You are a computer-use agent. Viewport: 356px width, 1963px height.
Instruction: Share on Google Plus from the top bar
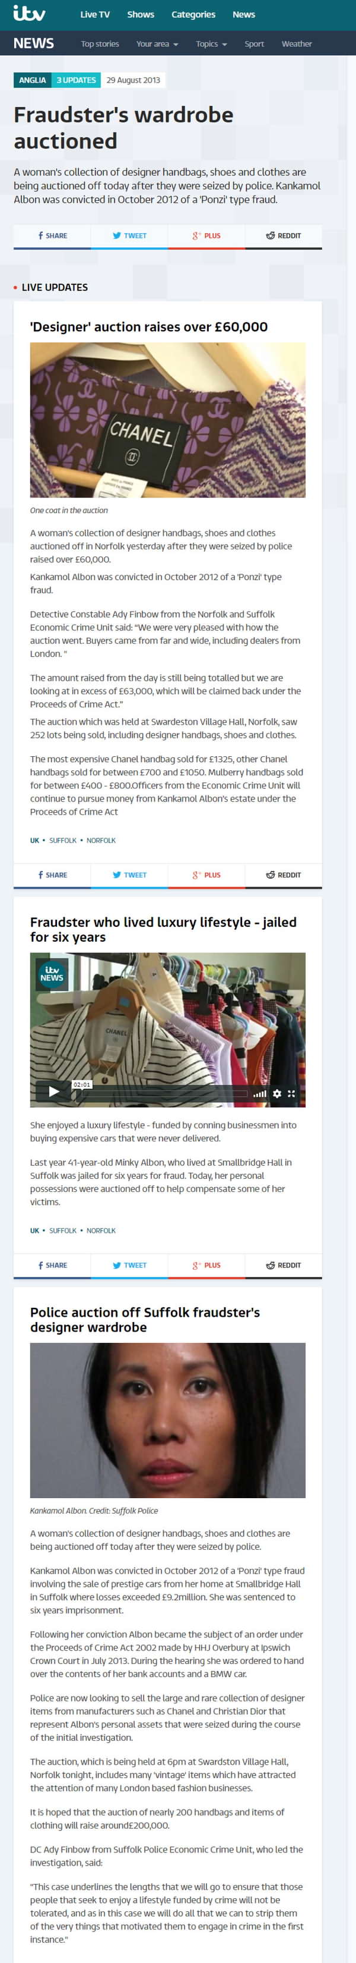point(206,236)
